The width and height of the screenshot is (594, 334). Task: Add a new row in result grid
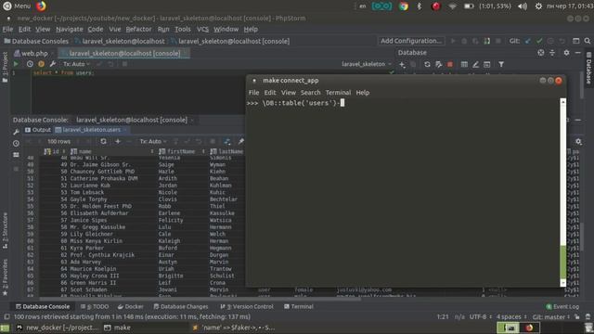118,141
